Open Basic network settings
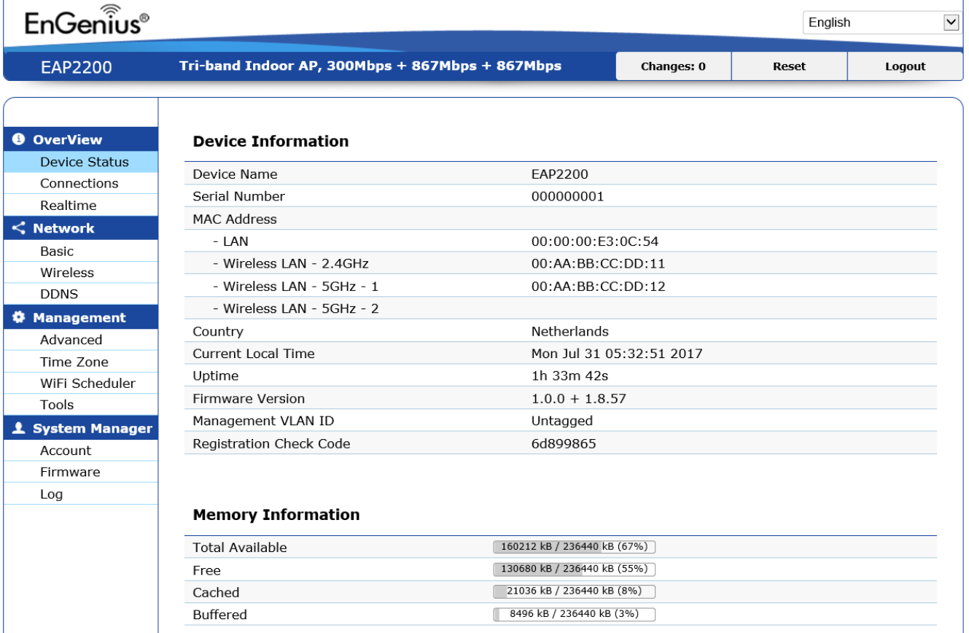Screen dimensions: 969x633 (80, 251)
